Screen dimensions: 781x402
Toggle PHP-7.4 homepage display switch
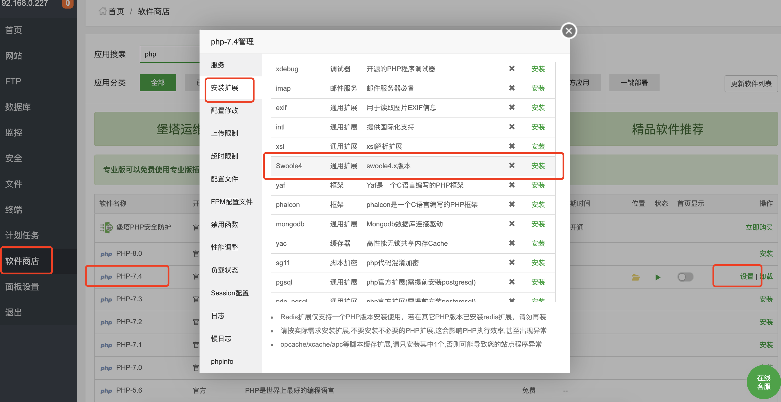click(x=685, y=277)
